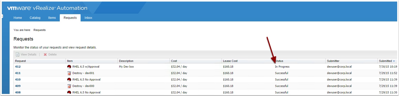The width and height of the screenshot is (399, 96).
Task: Open request 409 link
Action: 18,86
